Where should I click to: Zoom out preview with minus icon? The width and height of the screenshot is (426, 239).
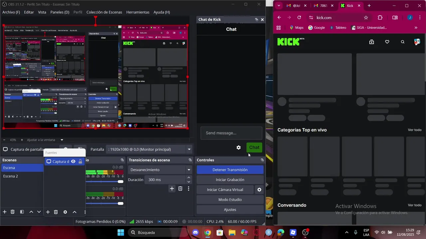[x=4, y=140]
